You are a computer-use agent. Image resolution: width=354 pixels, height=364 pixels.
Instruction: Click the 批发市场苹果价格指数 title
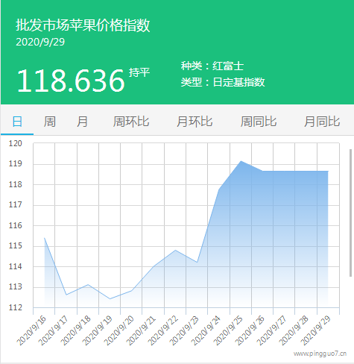point(83,25)
